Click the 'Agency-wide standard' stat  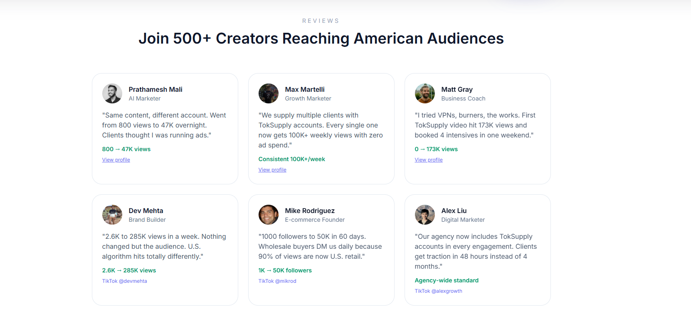point(447,280)
